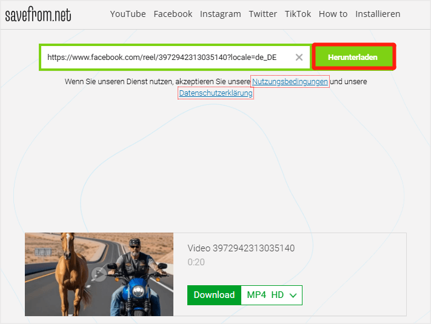Open the How to page

333,14
